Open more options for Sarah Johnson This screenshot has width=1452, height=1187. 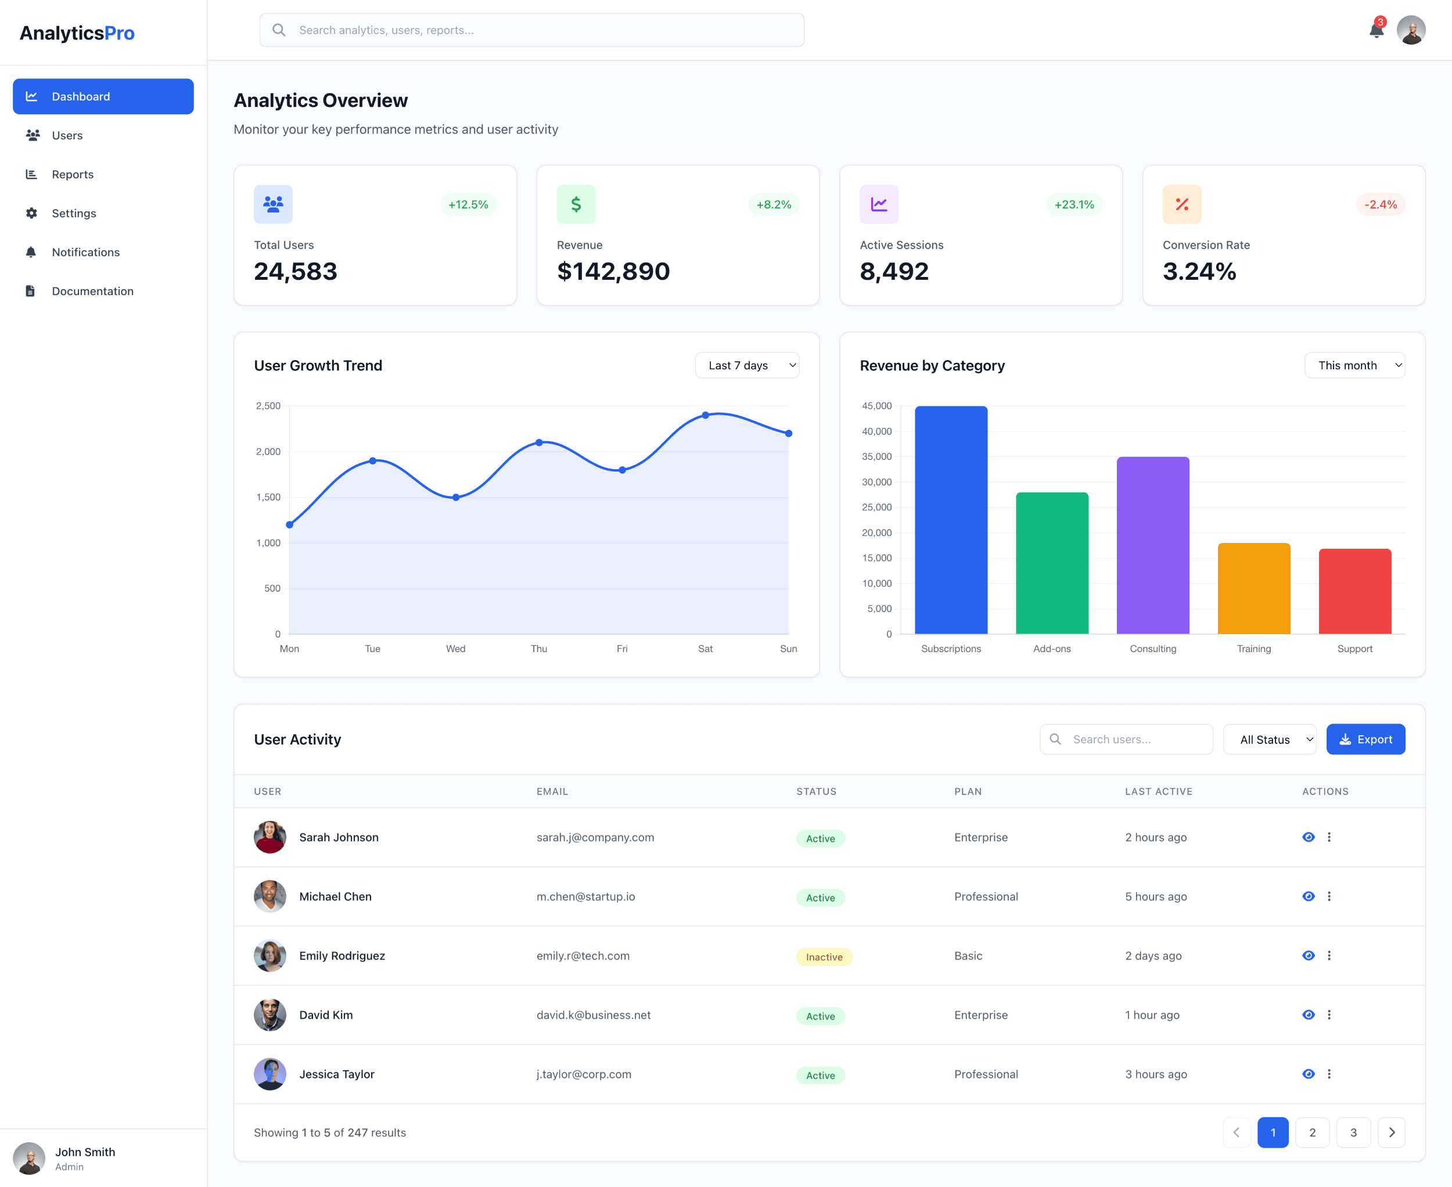[1329, 837]
